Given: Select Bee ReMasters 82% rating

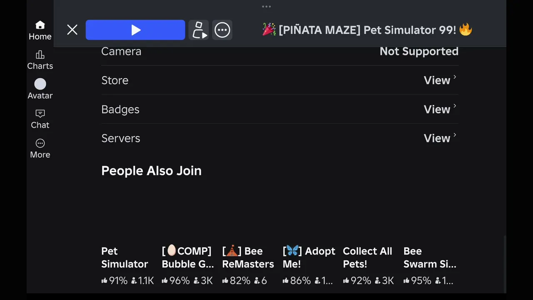Looking at the screenshot, I should [x=236, y=281].
